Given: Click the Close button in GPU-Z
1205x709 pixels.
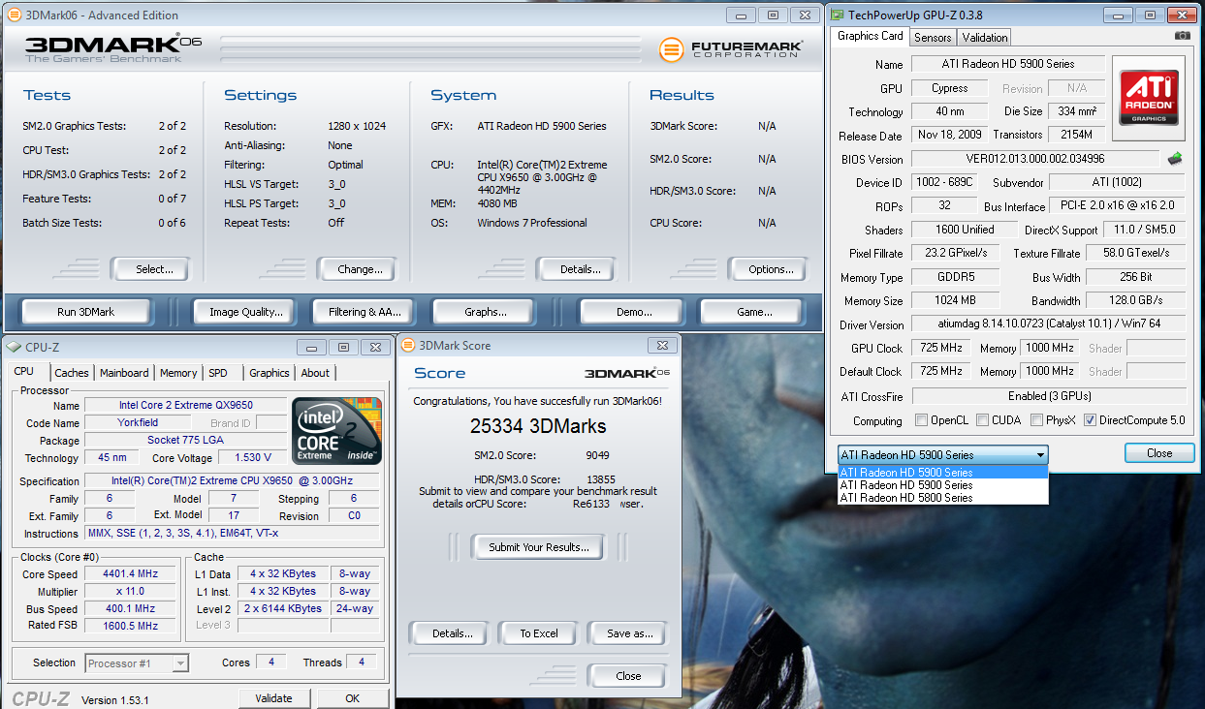Looking at the screenshot, I should pyautogui.click(x=1159, y=453).
